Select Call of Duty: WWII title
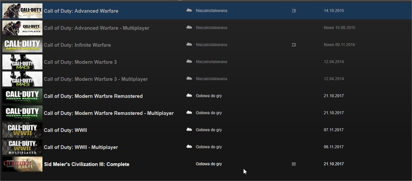 tap(65, 130)
